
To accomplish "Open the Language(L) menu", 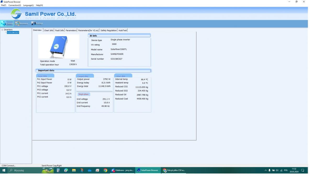I will point(29,5).
